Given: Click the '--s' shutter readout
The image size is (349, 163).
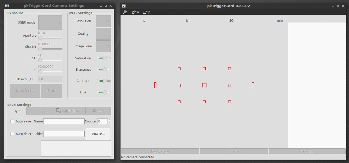Looking at the screenshot, I should (x=143, y=21).
